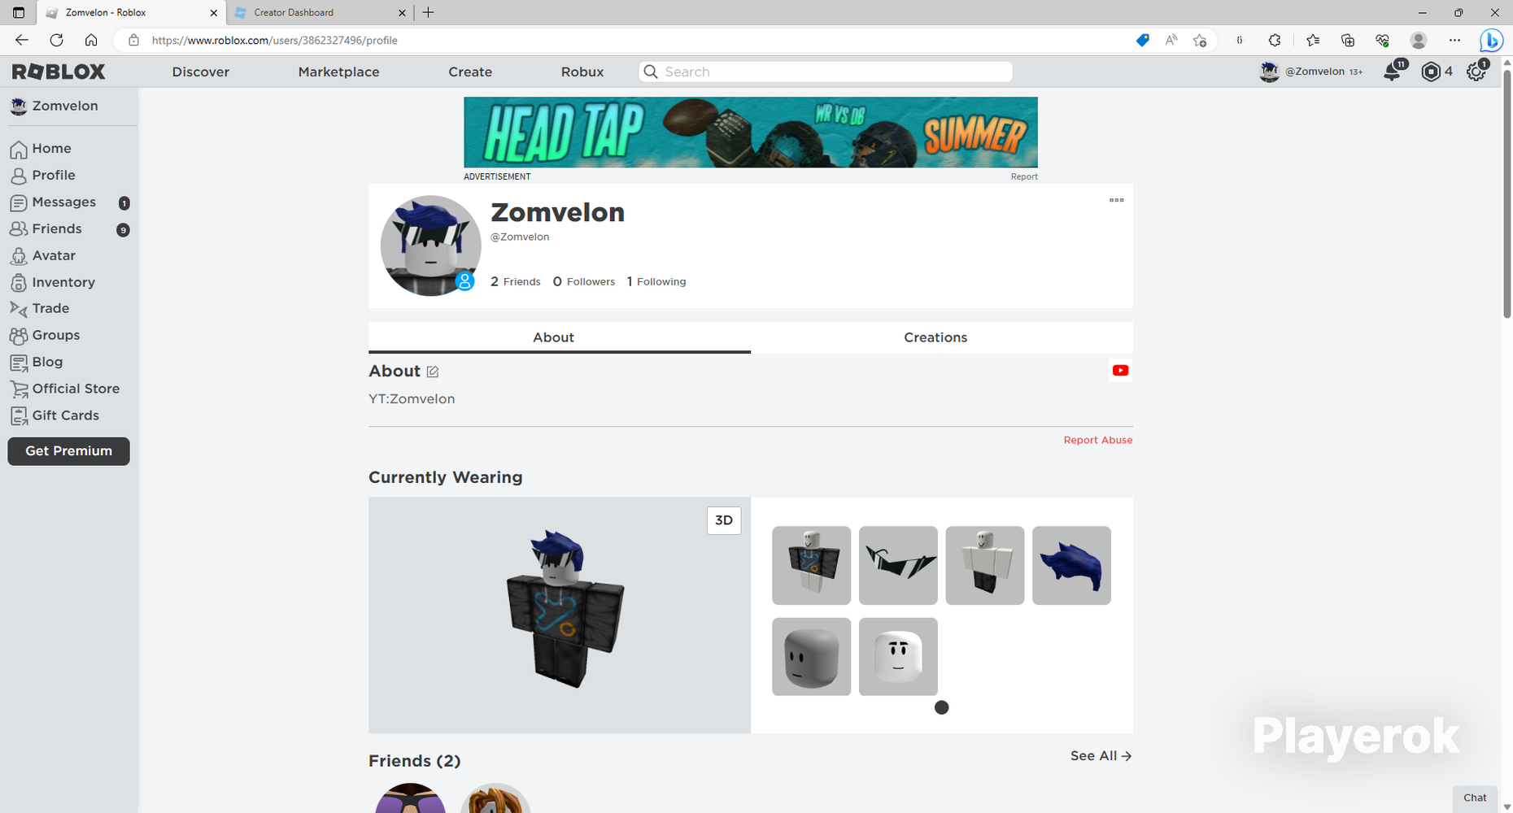1513x813 pixels.
Task: Open the Friends page from the sidebar
Action: click(46, 229)
